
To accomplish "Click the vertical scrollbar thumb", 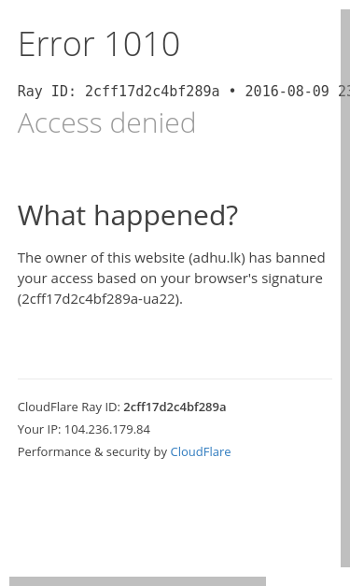I will coord(345,288).
